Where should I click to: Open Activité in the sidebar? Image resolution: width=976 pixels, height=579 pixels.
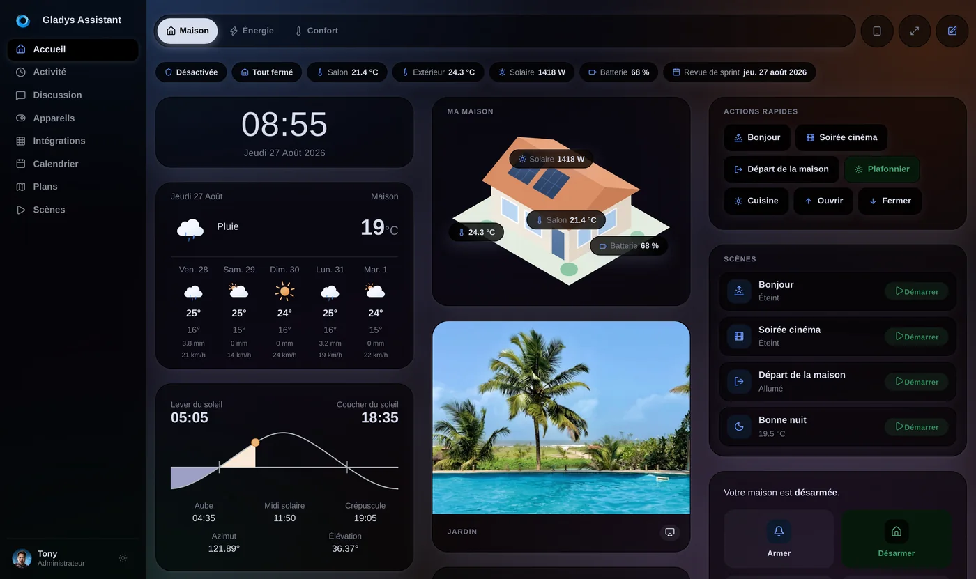[73, 72]
